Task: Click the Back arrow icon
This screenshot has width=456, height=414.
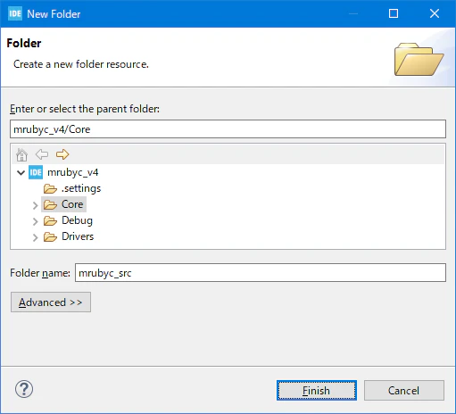Action: point(42,154)
